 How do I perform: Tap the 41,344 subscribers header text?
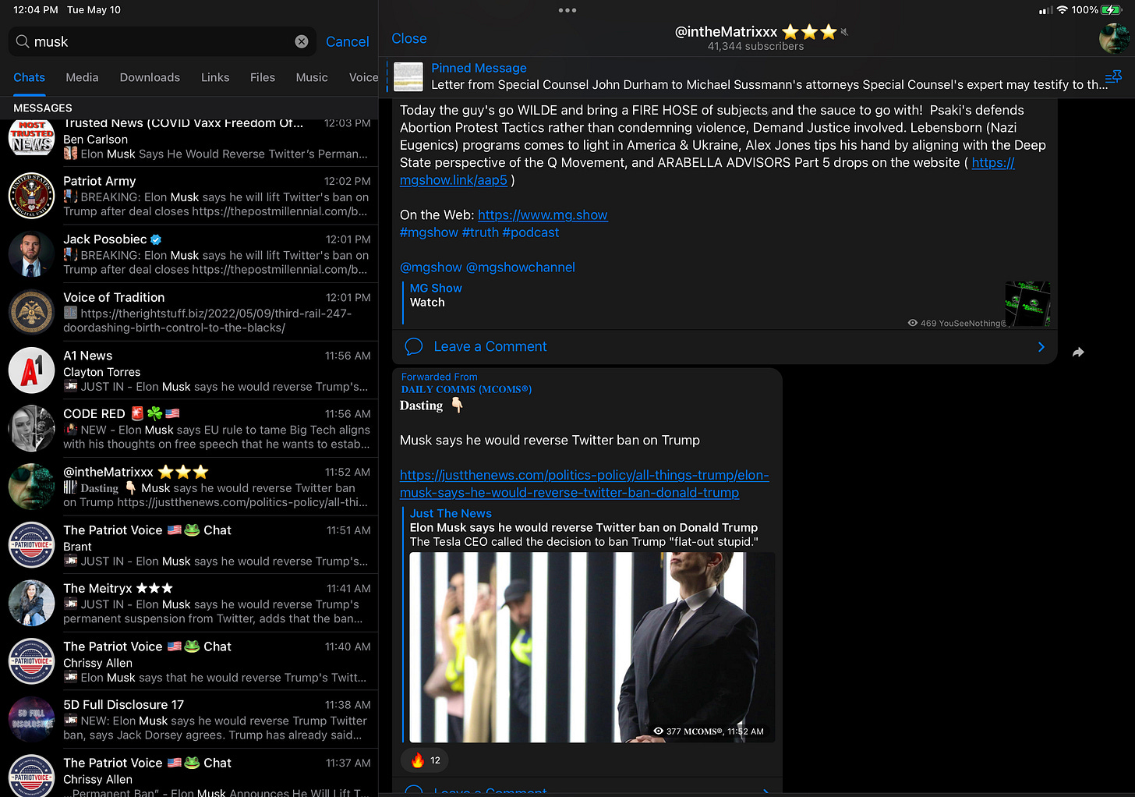tap(755, 47)
